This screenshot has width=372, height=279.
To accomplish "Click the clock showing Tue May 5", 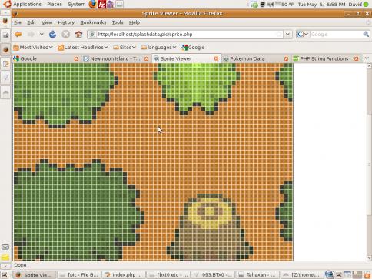I will (x=321, y=4).
